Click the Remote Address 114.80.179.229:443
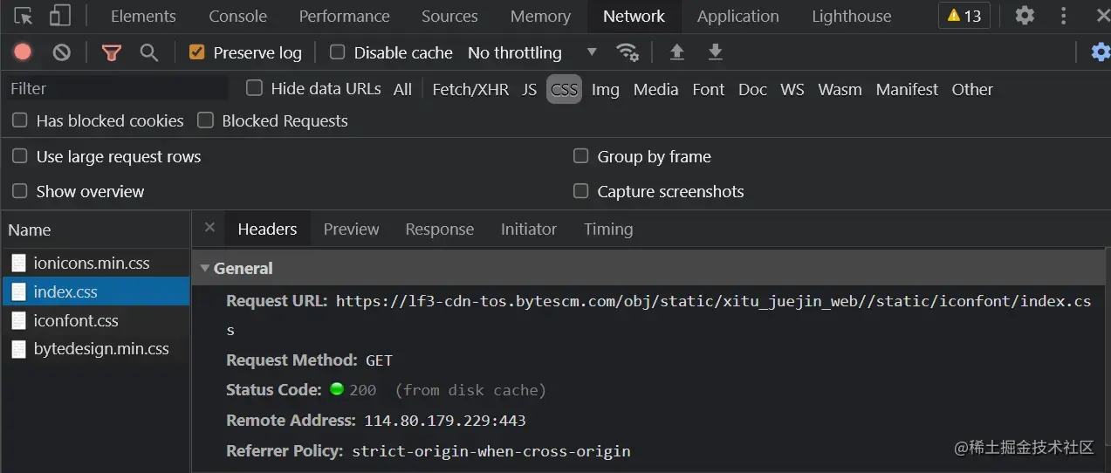 tap(444, 421)
